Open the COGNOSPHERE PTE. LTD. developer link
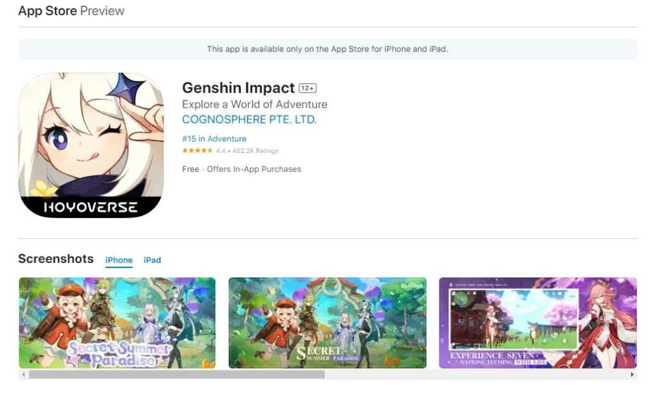Viewport: 652px width, 395px height. (x=250, y=120)
